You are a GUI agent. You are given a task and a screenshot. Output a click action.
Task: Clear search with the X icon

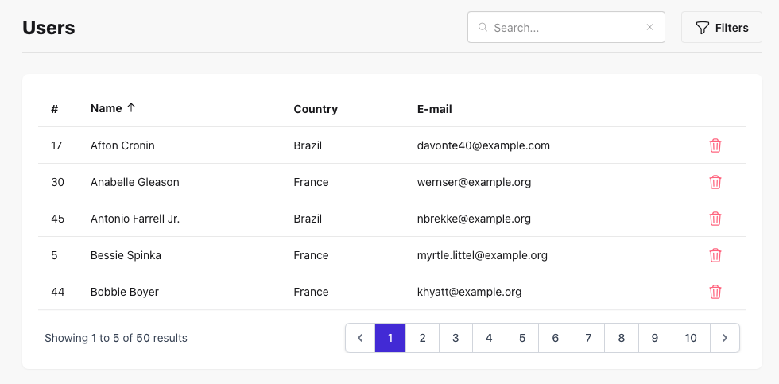[649, 27]
